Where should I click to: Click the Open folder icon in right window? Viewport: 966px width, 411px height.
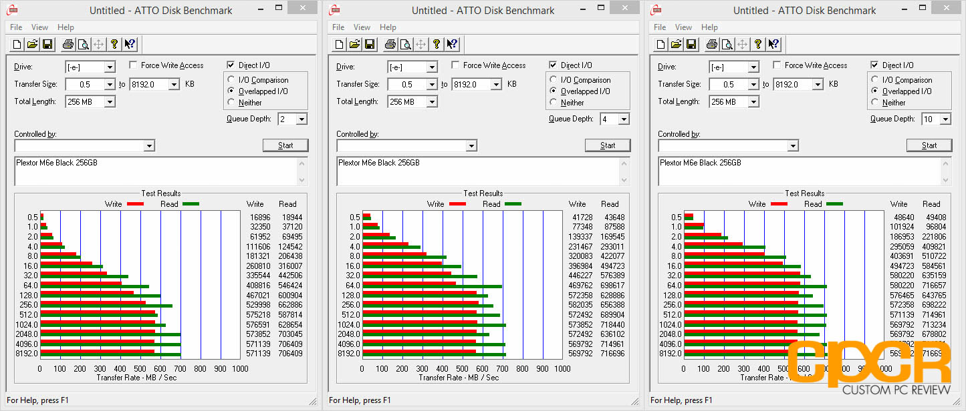pos(677,44)
